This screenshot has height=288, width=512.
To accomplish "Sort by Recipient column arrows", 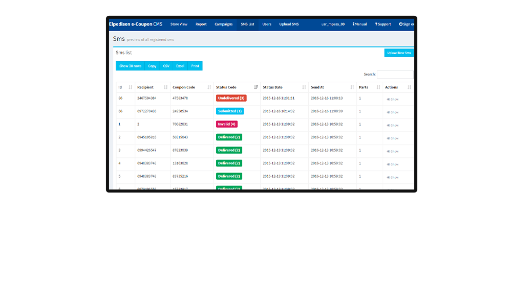I will [165, 87].
